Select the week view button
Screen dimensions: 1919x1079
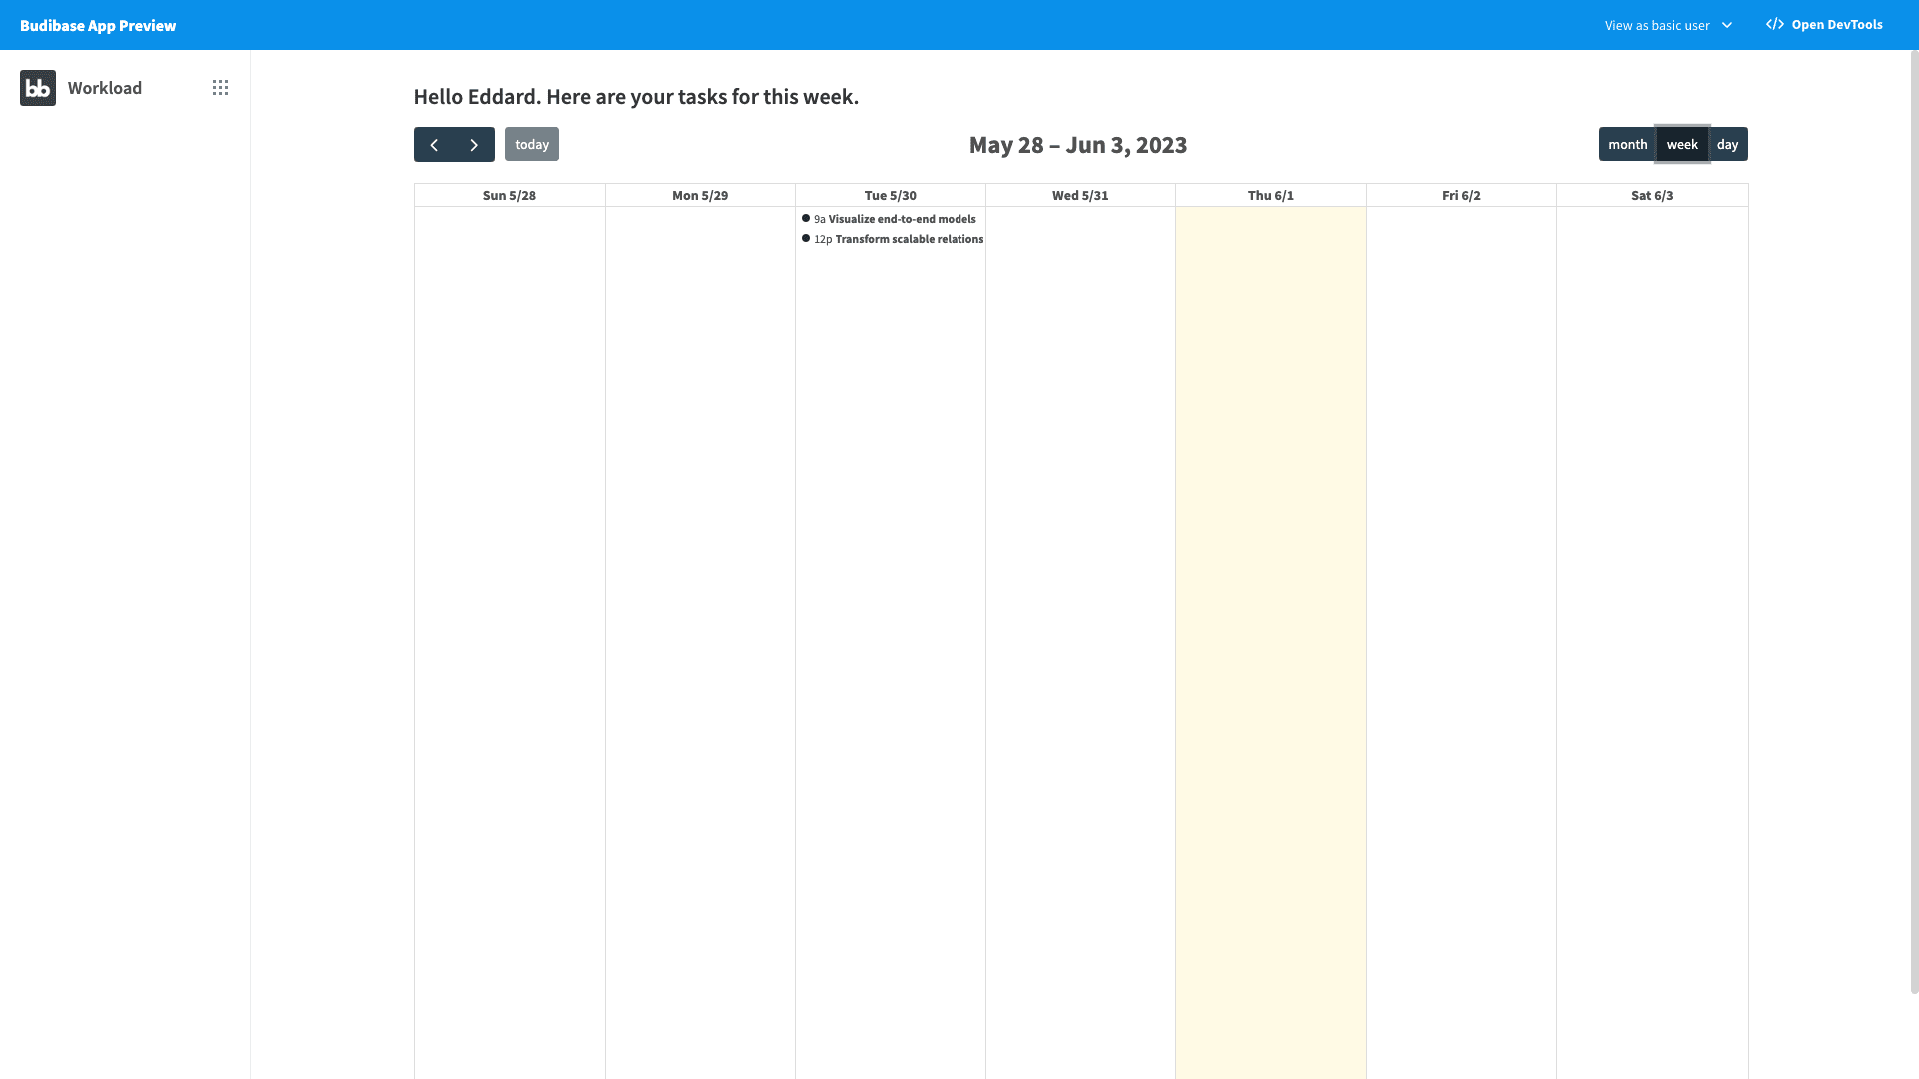tap(1682, 144)
